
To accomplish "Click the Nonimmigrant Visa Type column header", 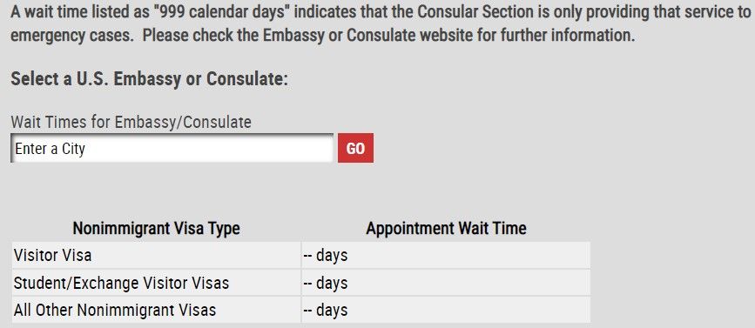I will click(x=156, y=229).
